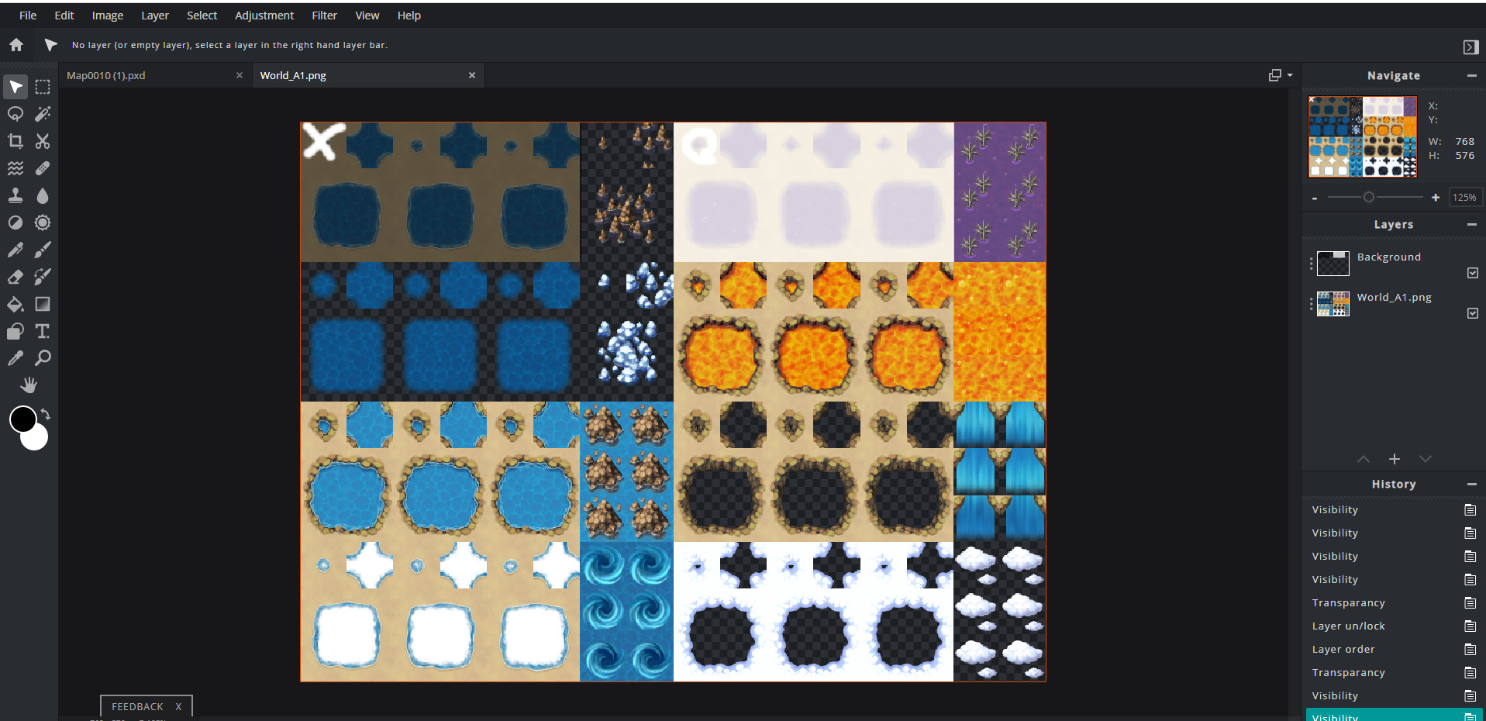Open the Select menu

(202, 16)
